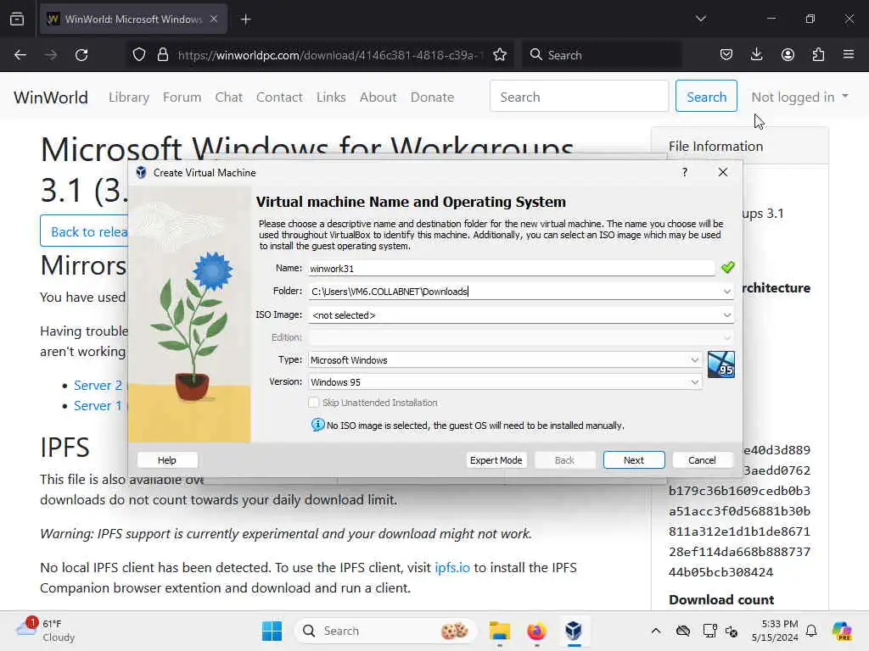Close the Create Virtual Machine dialog

(x=723, y=172)
